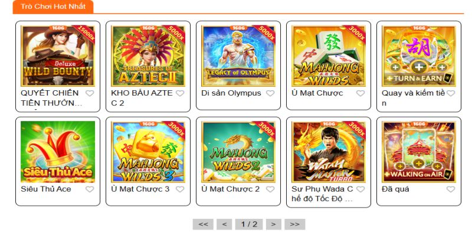The image size is (472, 236).
Task: Click heart icon beside Ù Mạt Chược
Action: (360, 93)
